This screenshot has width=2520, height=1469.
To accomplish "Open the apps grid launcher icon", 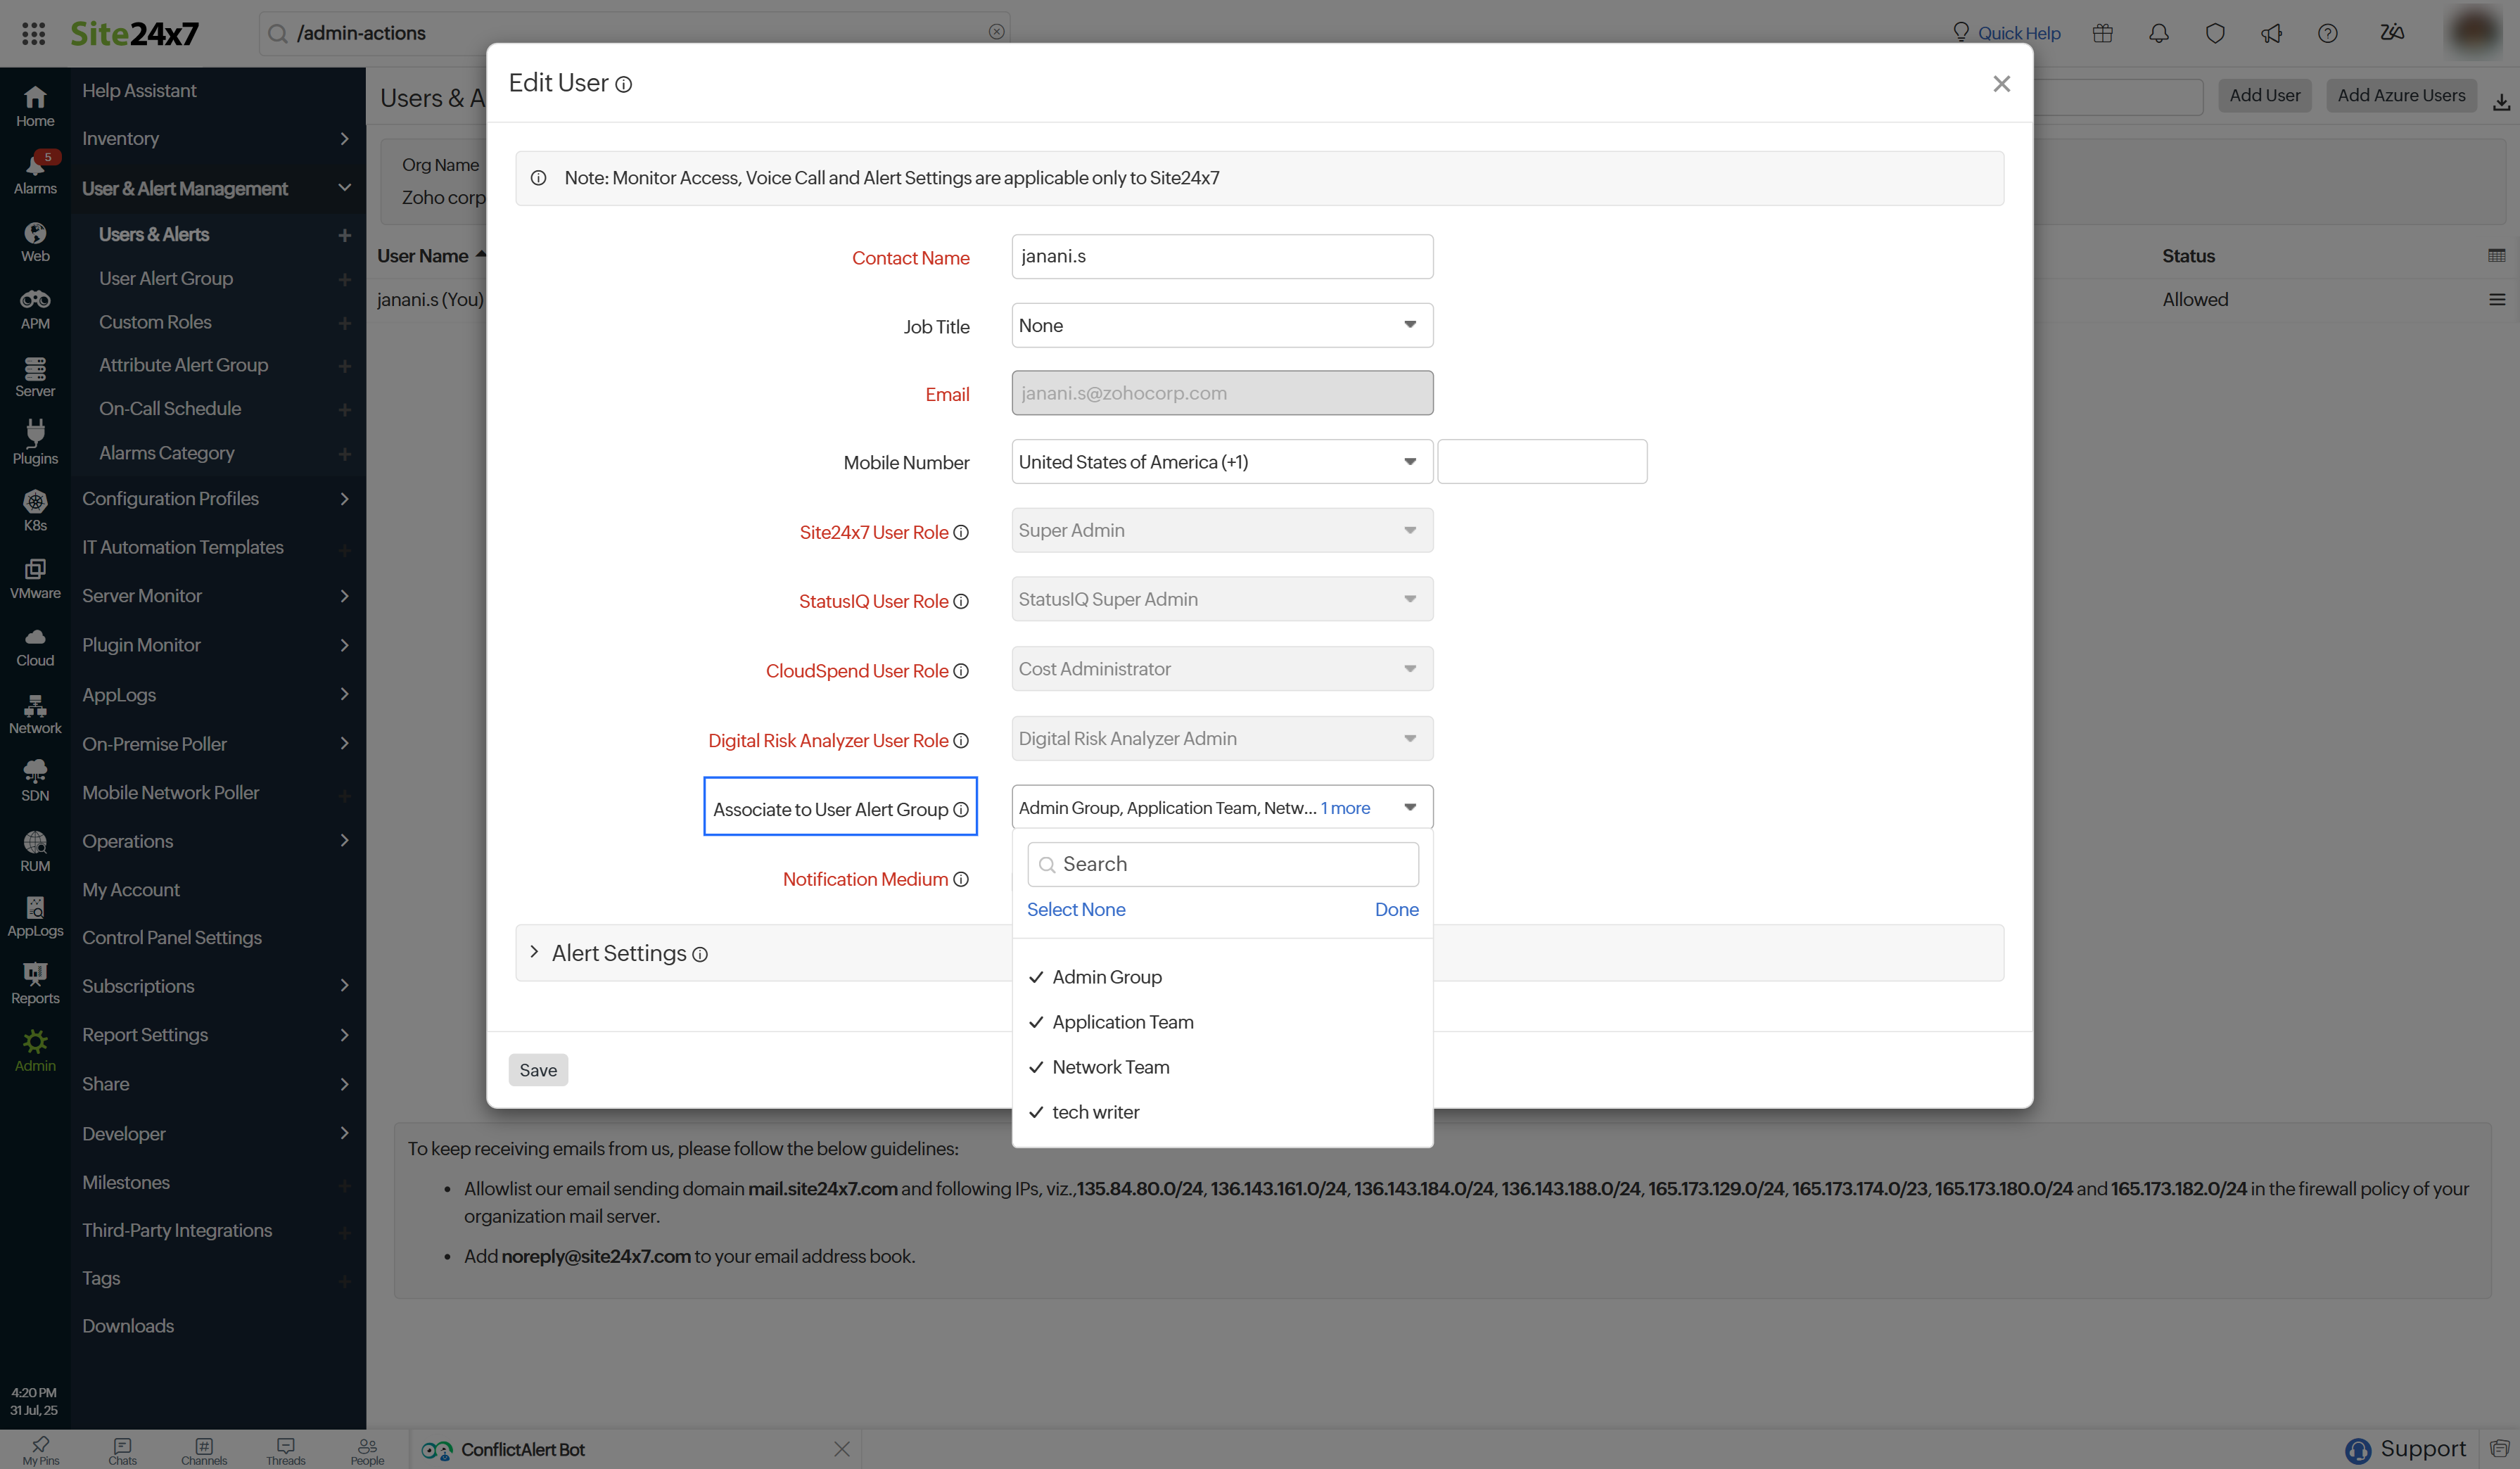I will pyautogui.click(x=33, y=33).
